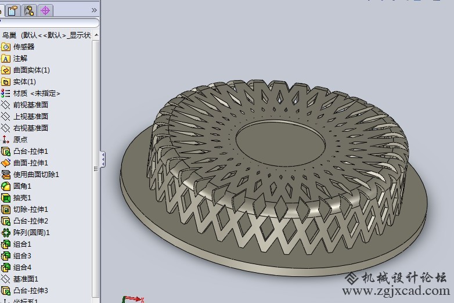The width and height of the screenshot is (454, 303).
Task: Select the 注解 annotations icon
Action: [x=5, y=59]
